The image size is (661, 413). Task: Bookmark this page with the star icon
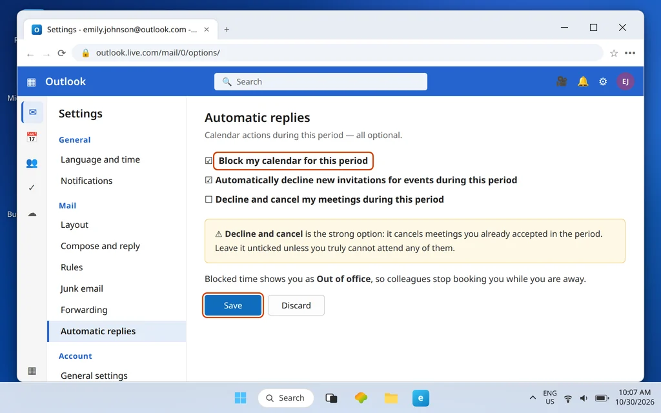pos(614,53)
